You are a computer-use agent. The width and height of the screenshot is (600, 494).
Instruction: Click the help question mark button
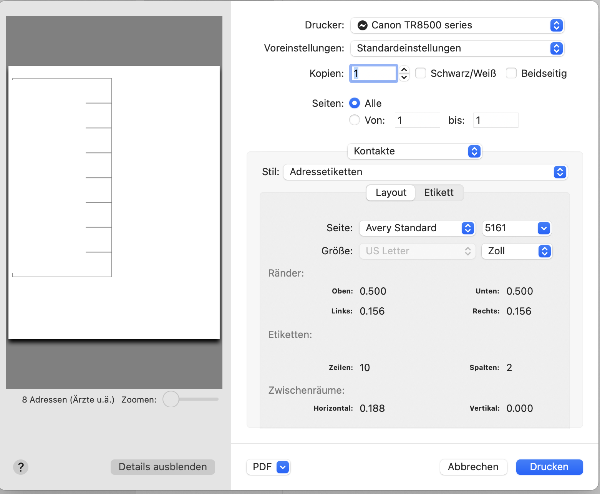[x=21, y=467]
